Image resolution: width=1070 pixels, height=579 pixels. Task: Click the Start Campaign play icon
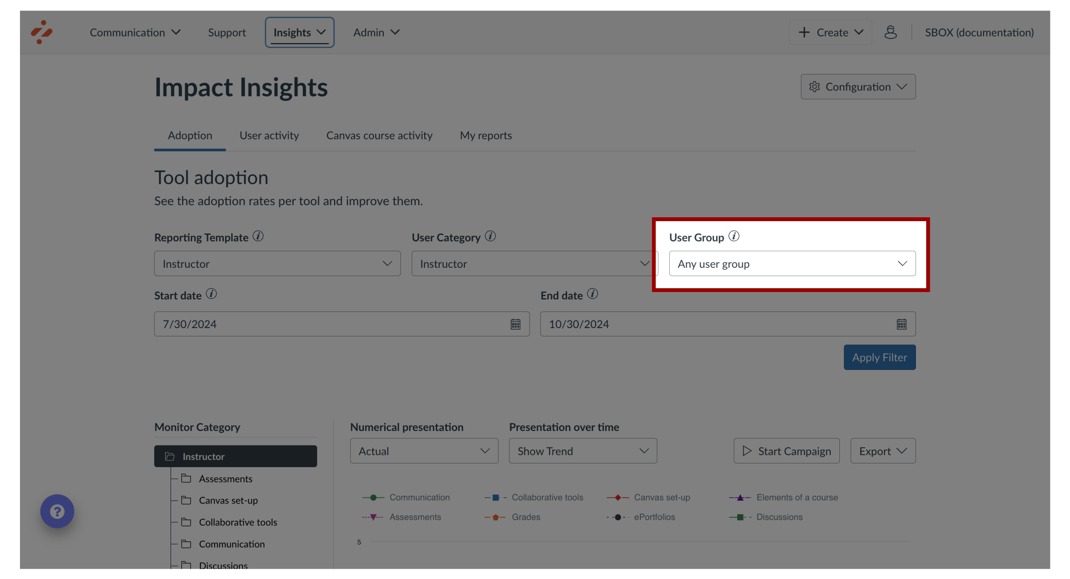pyautogui.click(x=747, y=451)
